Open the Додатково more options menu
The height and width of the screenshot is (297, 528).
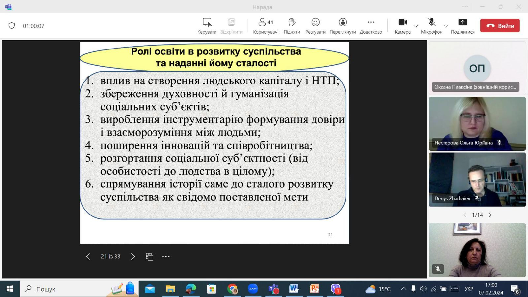point(371,22)
